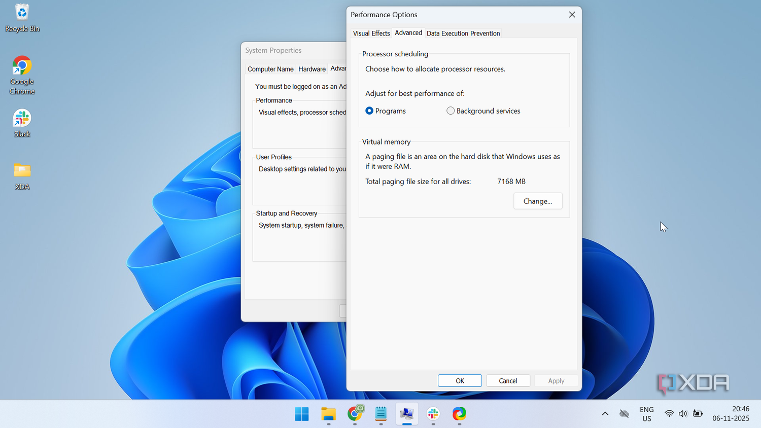Open volume settings via the speaker icon

point(683,414)
